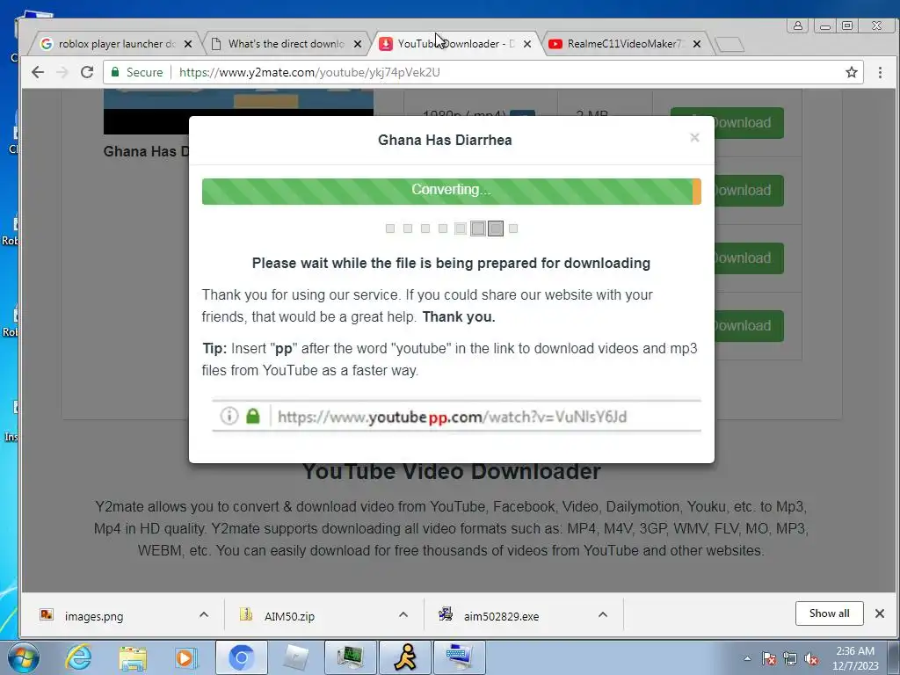Viewport: 900px width, 675px height.
Task: Click the Converting progress bar
Action: (x=451, y=191)
